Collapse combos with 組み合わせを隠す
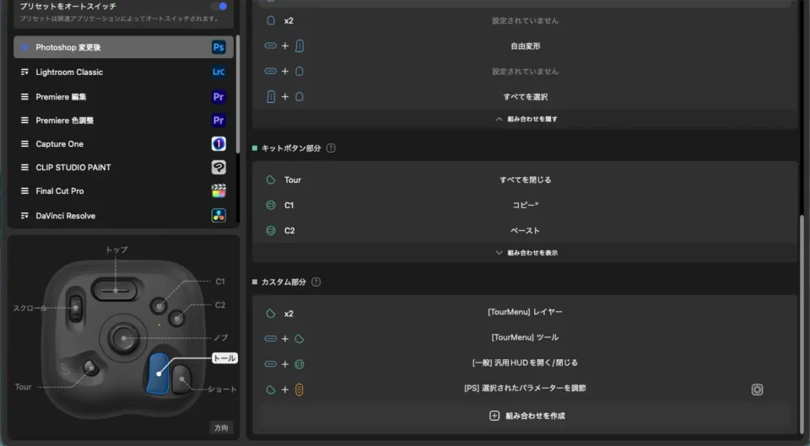 click(526, 119)
